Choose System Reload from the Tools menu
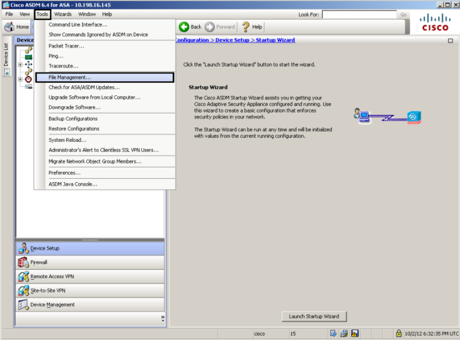This screenshot has height=340, width=460. pos(105,140)
